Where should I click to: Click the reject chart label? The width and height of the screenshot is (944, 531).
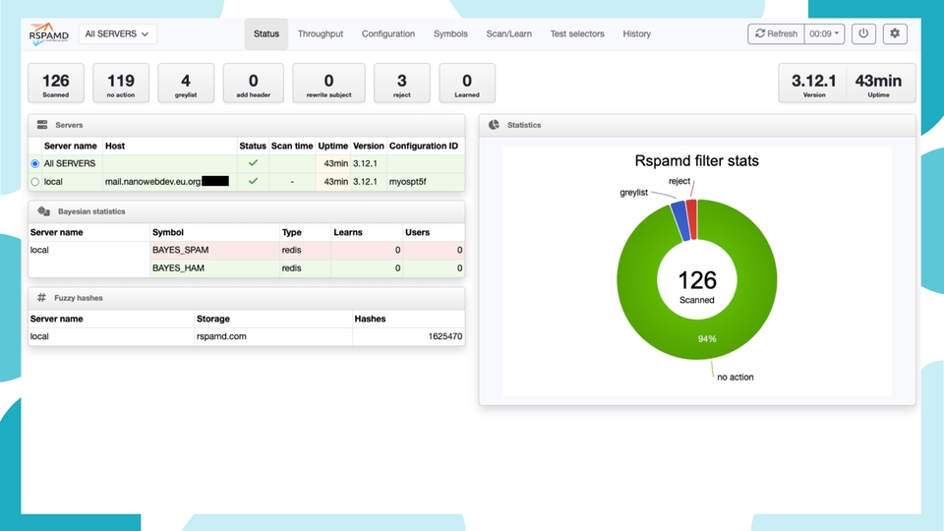679,181
